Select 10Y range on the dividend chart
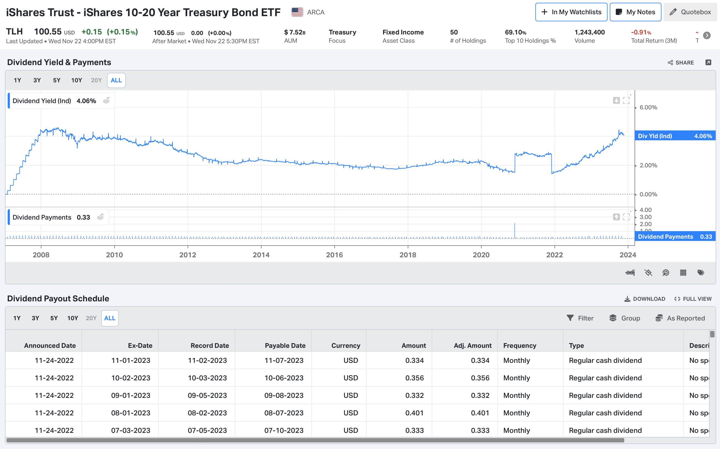This screenshot has height=449, width=720. pyautogui.click(x=77, y=80)
